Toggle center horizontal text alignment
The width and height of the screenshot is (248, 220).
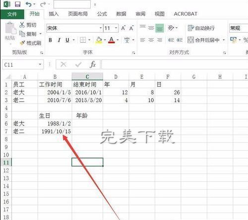coord(151,40)
